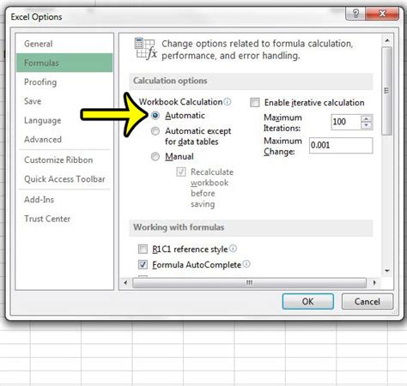This screenshot has width=407, height=386.
Task: Click the formula calculator fx header icon
Action: 146,49
